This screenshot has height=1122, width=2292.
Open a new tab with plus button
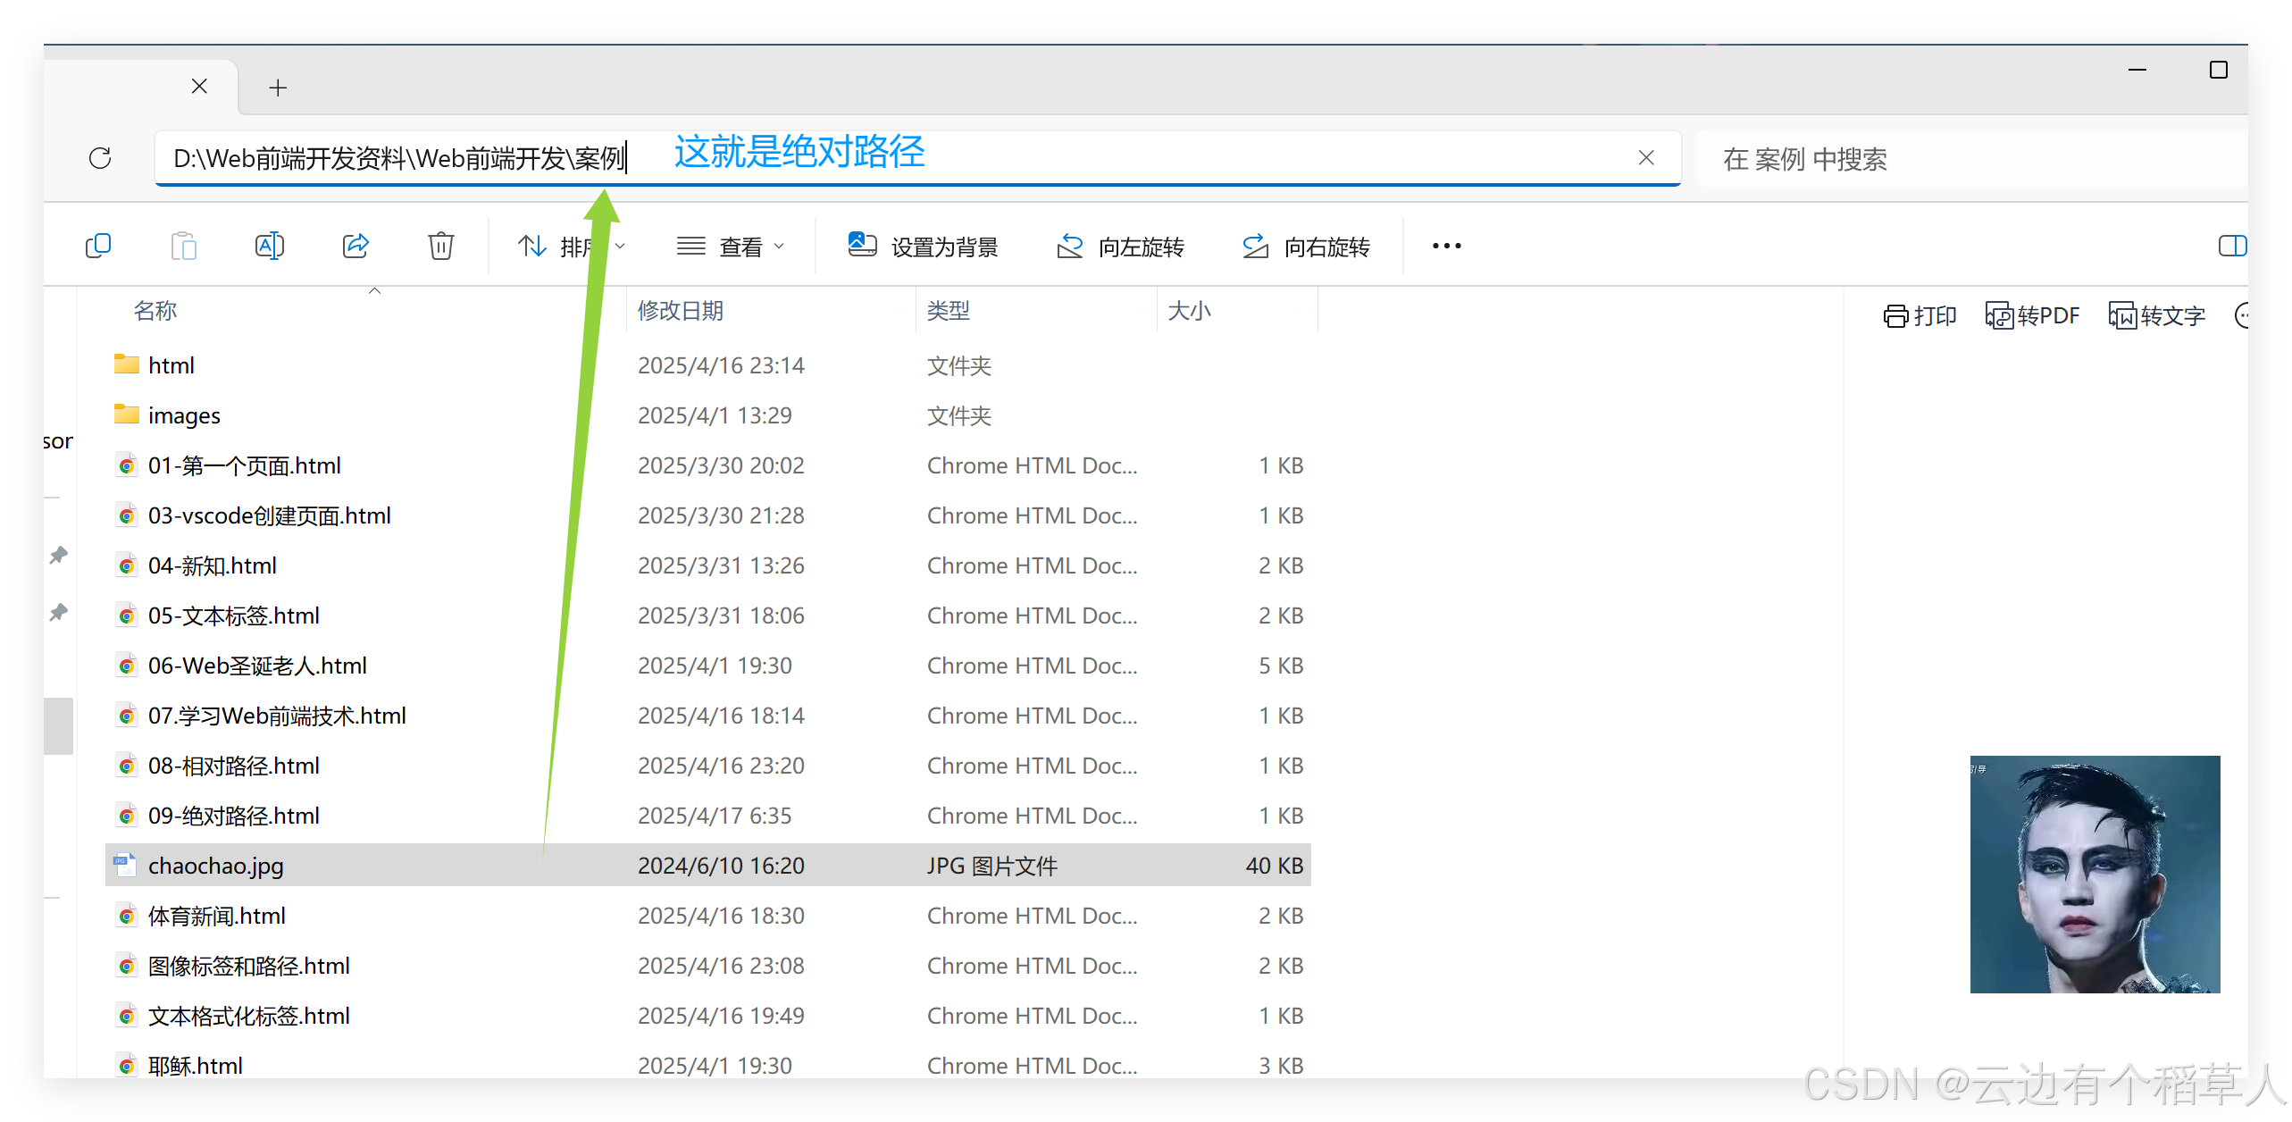278,88
